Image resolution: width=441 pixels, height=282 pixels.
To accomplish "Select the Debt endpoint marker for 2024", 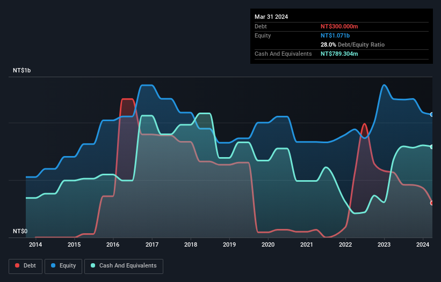I will click(x=432, y=203).
